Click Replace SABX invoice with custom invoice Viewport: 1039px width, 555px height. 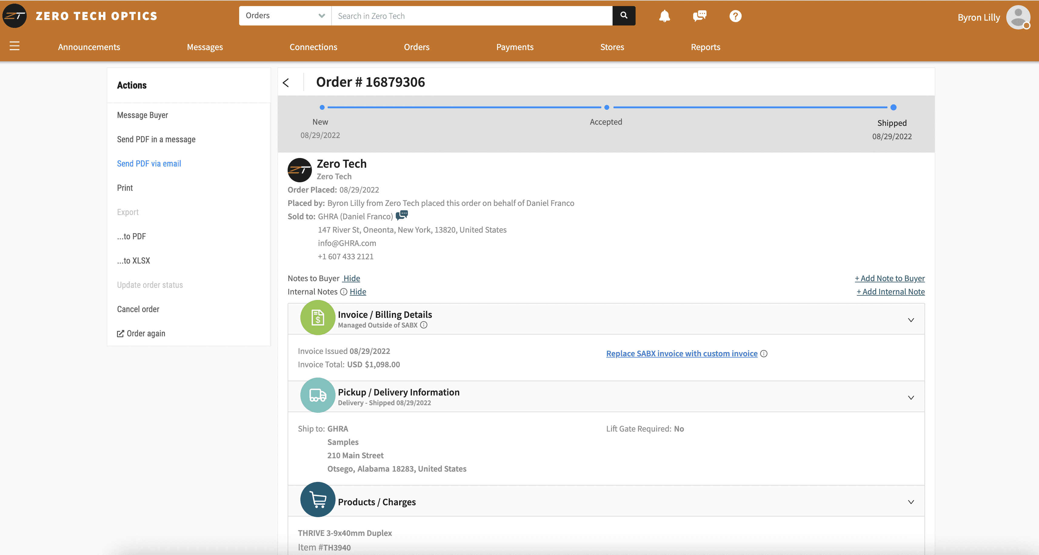[682, 354]
